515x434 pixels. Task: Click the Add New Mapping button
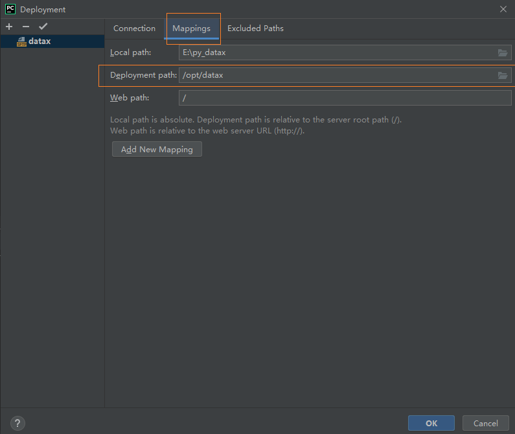[x=157, y=149]
